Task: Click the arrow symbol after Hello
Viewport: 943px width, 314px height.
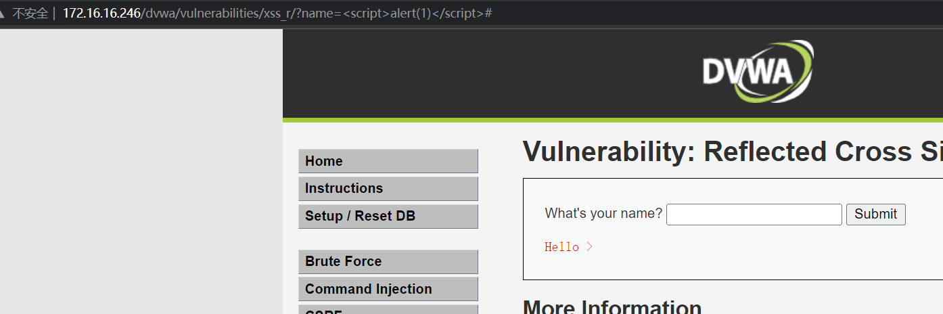Action: pyautogui.click(x=589, y=247)
